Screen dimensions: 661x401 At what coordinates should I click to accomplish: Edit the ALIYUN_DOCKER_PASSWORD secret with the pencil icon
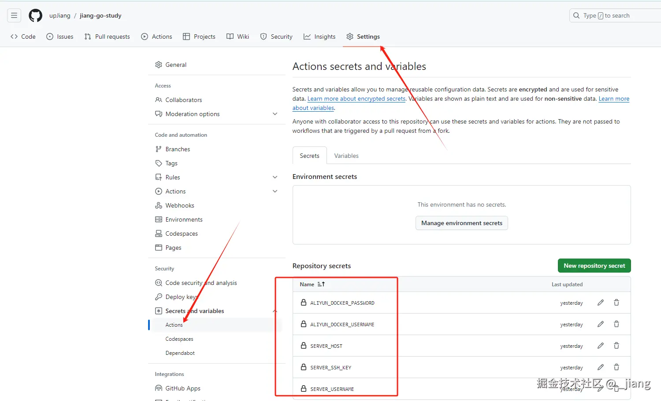point(600,303)
